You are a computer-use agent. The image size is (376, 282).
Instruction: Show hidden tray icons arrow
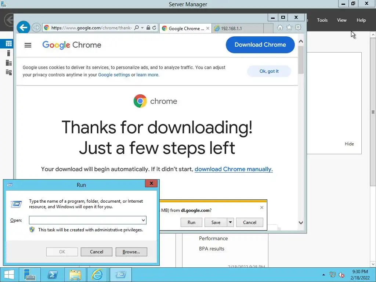[x=324, y=275]
